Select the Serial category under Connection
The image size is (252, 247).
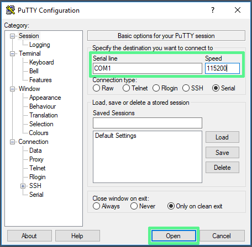36,195
